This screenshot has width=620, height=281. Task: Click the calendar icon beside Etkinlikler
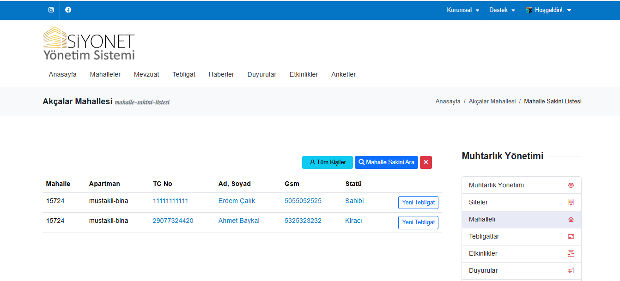pyautogui.click(x=571, y=254)
